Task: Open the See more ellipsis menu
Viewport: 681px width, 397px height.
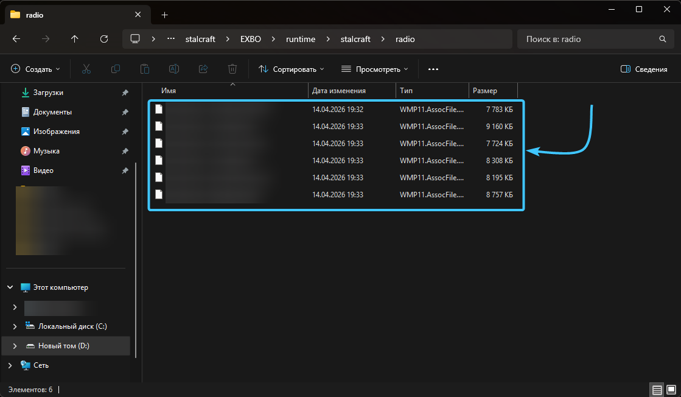Action: pos(433,69)
